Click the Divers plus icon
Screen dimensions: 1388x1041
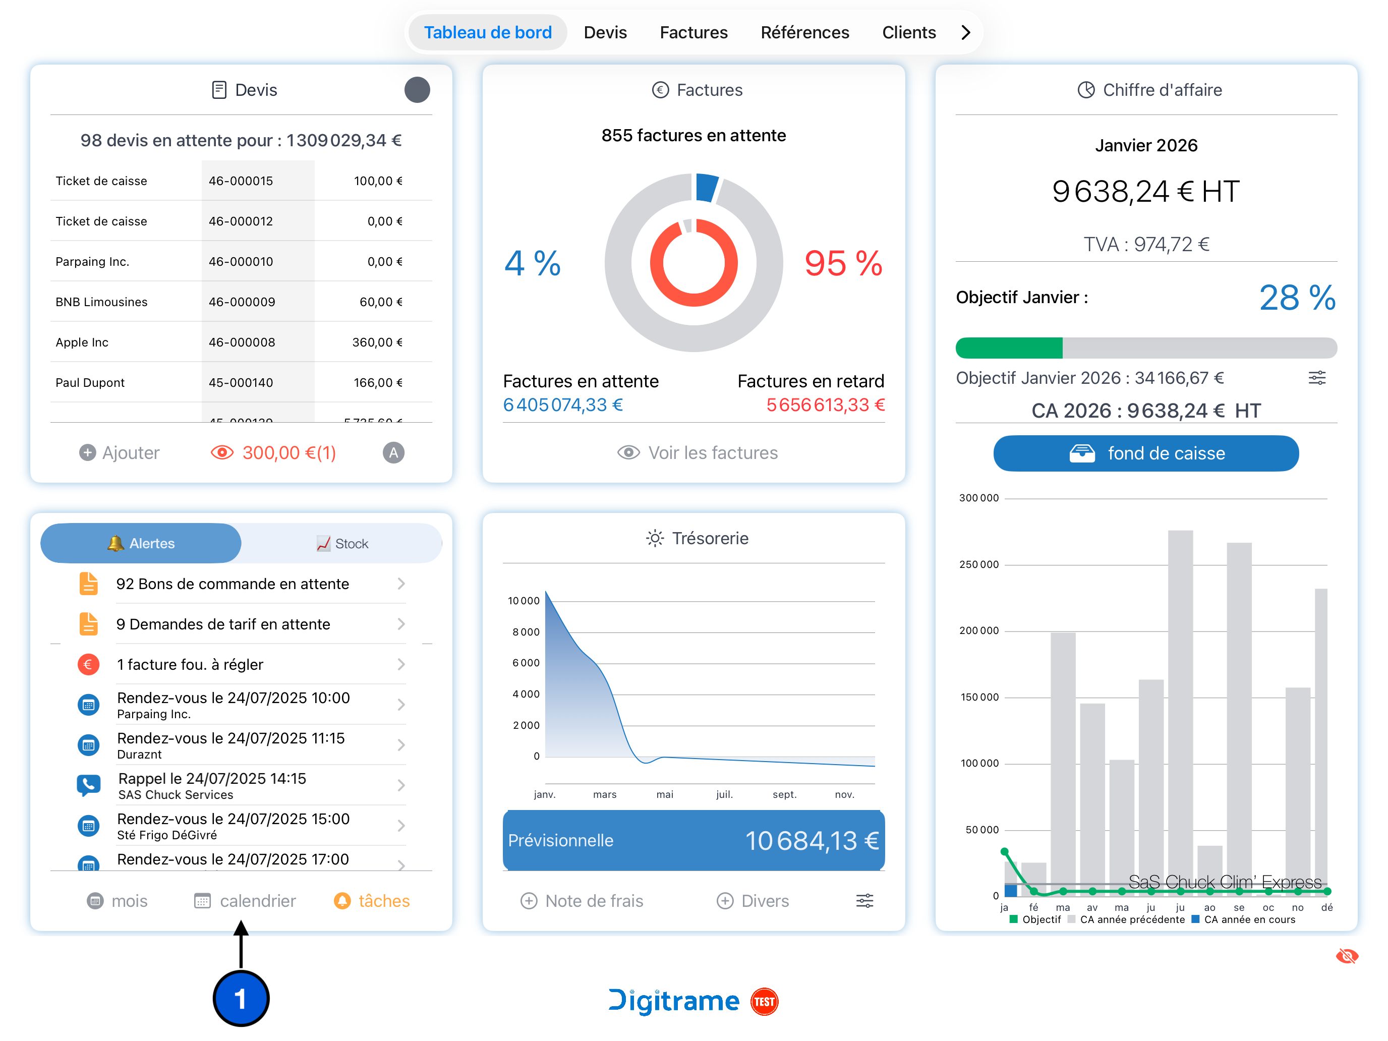pyautogui.click(x=725, y=901)
